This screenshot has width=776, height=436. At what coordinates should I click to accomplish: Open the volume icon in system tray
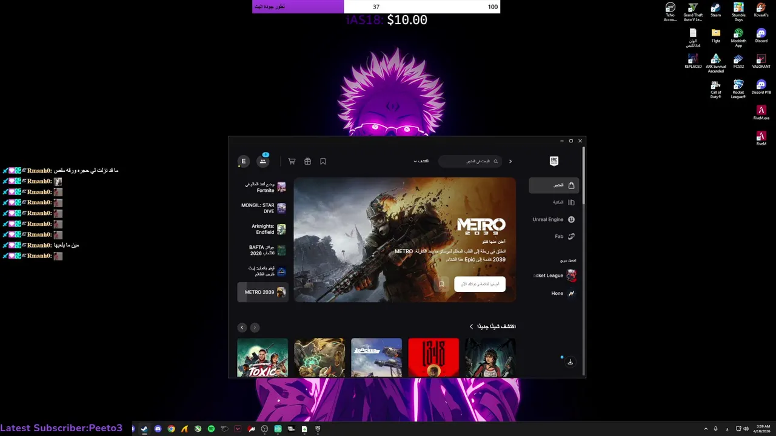coord(746,429)
